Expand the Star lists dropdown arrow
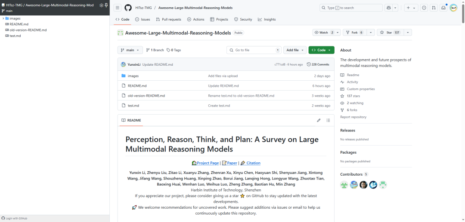The width and height of the screenshot is (465, 222). [x=408, y=33]
